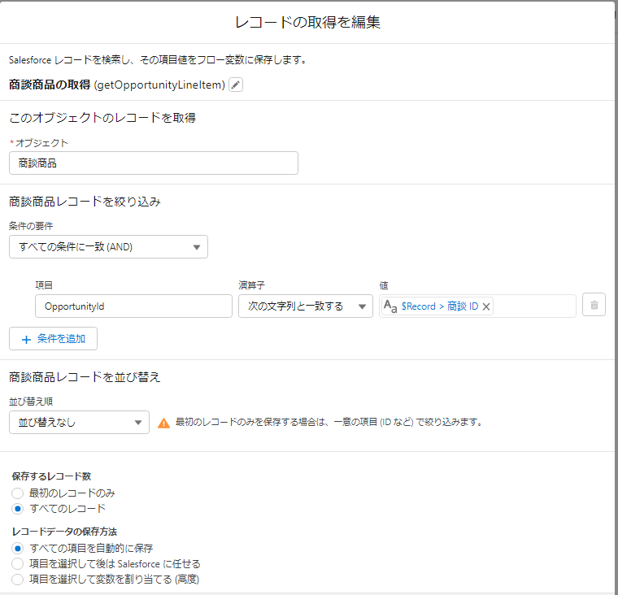Click the 保存するレコード数 label
The height and width of the screenshot is (595, 618).
(51, 476)
